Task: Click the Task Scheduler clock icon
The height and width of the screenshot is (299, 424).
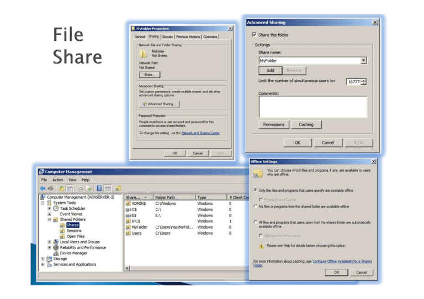Action: [x=56, y=209]
